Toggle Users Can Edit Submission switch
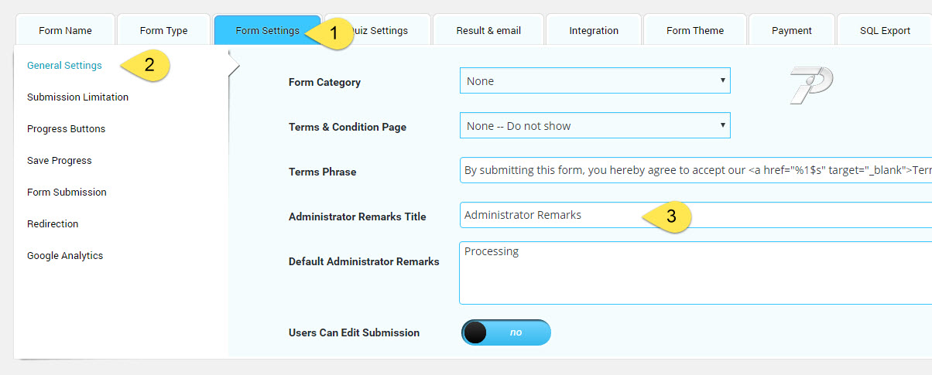Screen dimensions: 932x375 tap(506, 332)
